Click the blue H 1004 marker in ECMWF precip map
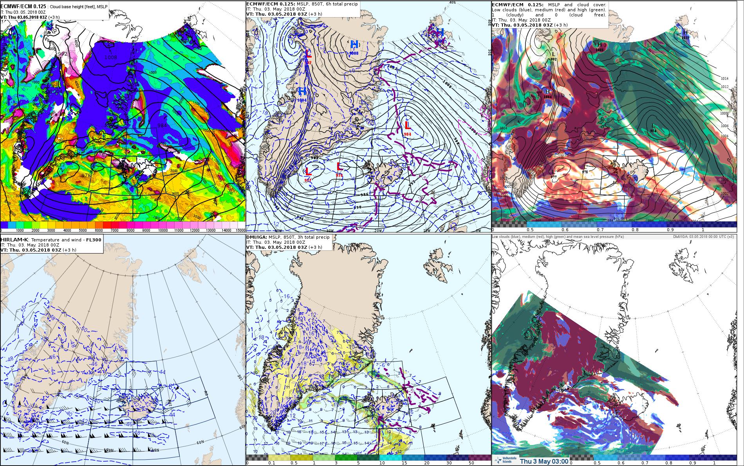 coord(302,94)
